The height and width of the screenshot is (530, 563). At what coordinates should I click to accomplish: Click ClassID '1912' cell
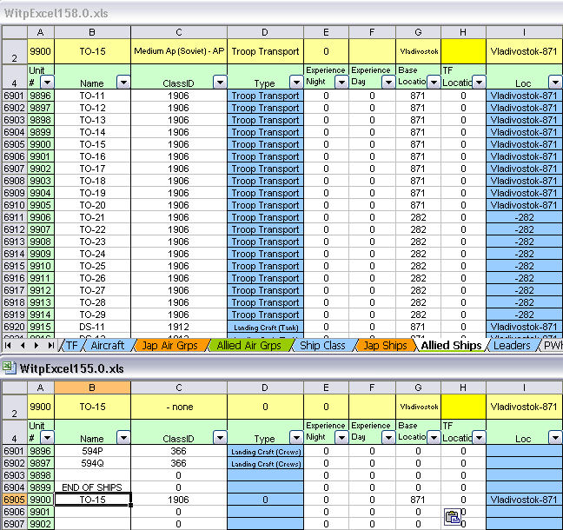(x=179, y=327)
